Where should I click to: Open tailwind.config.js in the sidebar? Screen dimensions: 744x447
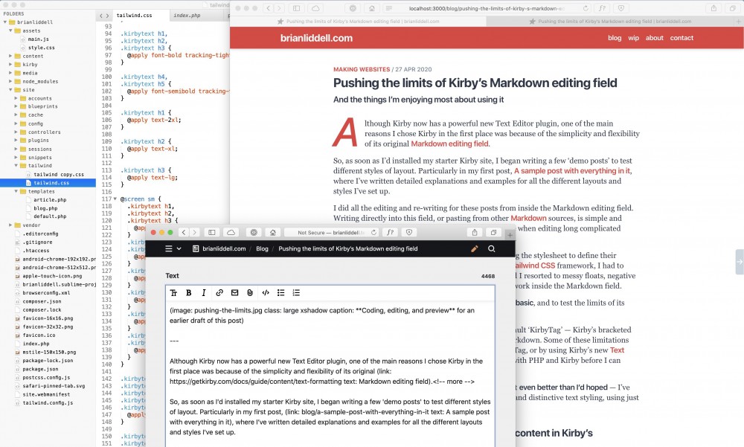pyautogui.click(x=48, y=403)
